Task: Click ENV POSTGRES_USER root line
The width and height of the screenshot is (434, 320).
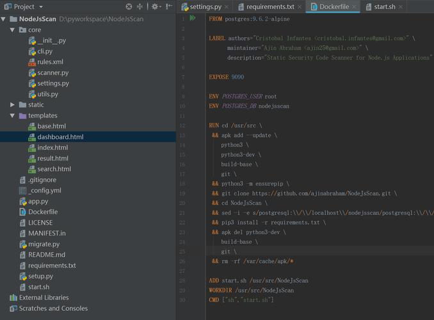Action: (x=243, y=97)
